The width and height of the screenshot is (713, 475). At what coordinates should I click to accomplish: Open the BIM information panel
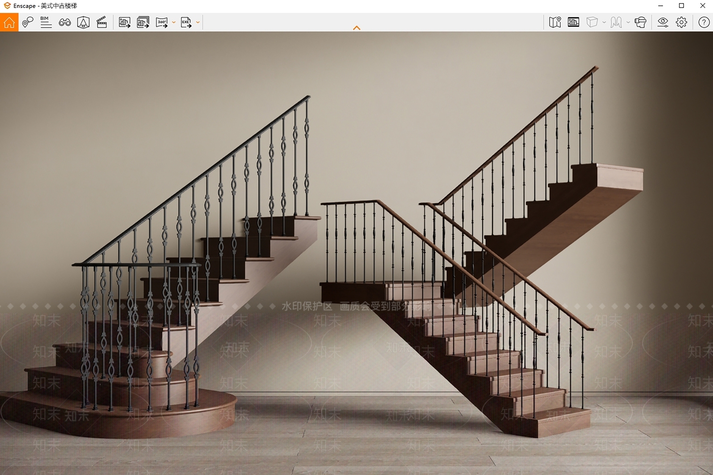[x=46, y=22]
